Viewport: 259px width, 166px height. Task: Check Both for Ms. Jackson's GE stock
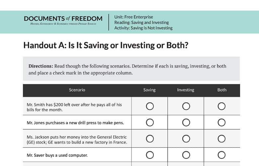point(221,138)
